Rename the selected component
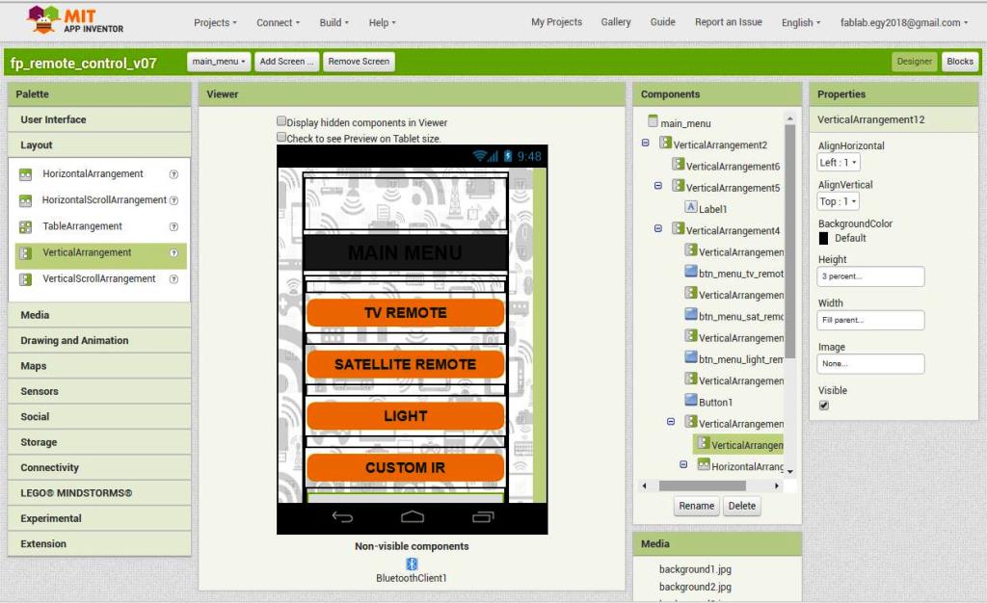Screen dimensions: 987x603 (696, 506)
